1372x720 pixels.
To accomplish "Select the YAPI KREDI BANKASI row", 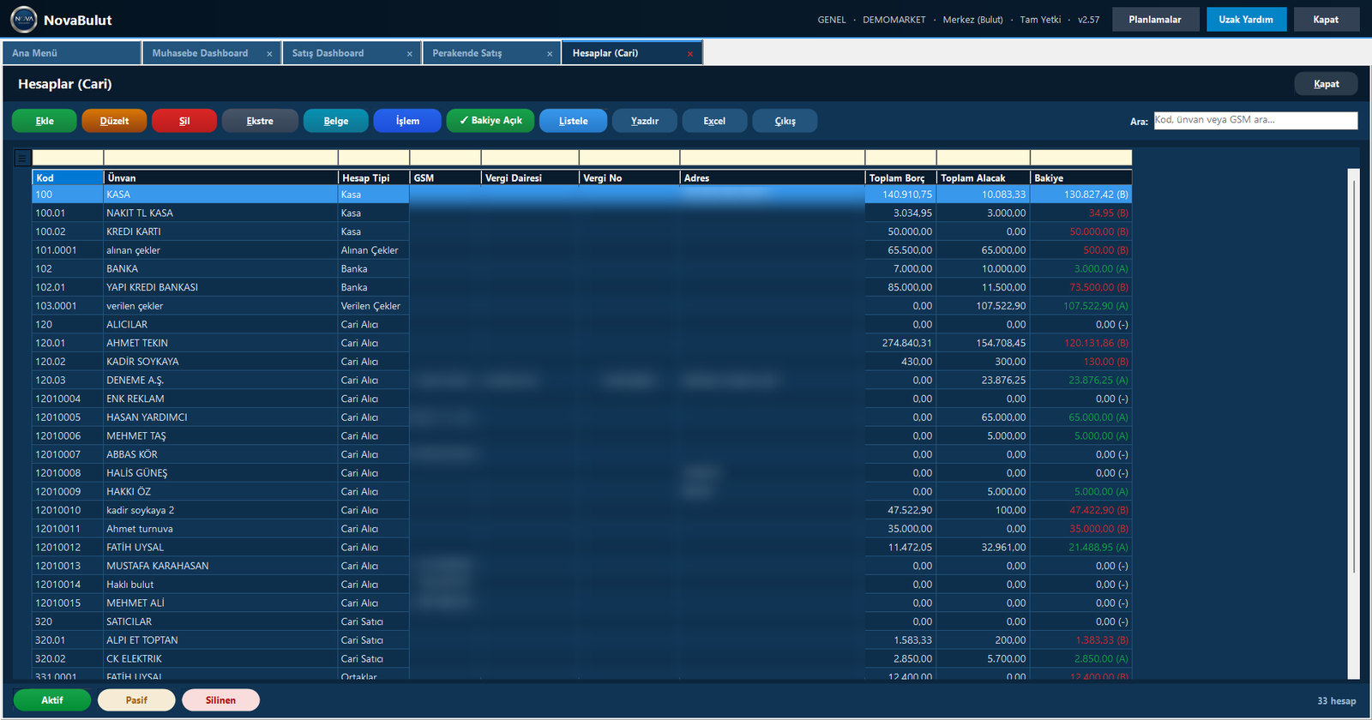I will pyautogui.click(x=581, y=287).
